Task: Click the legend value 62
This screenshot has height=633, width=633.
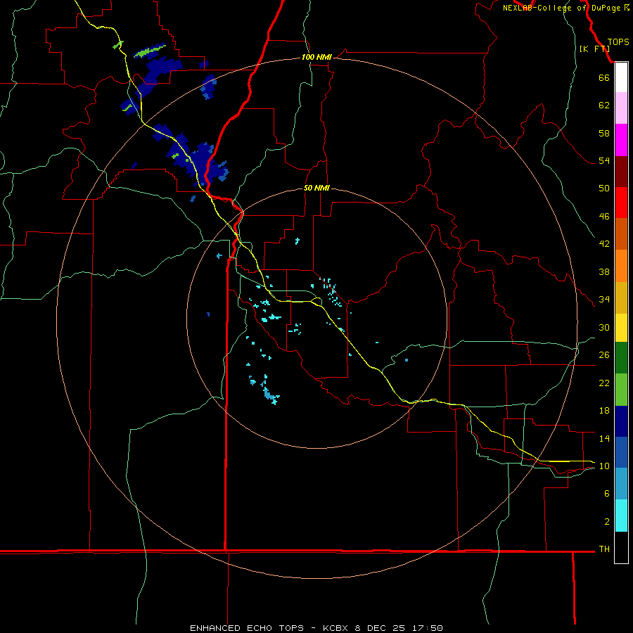Action: [x=604, y=105]
